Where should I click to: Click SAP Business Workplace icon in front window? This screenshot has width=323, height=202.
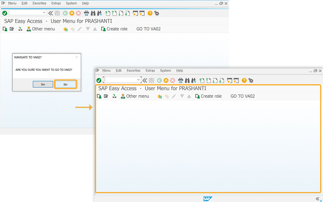click(x=114, y=96)
